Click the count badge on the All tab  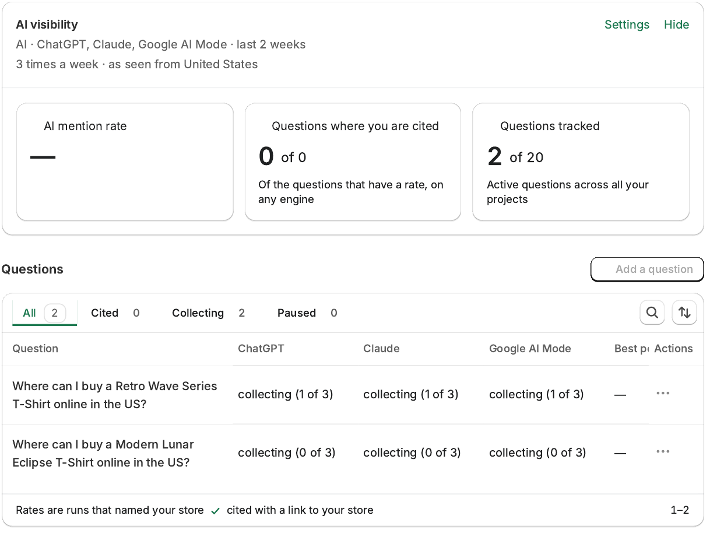[x=55, y=313]
